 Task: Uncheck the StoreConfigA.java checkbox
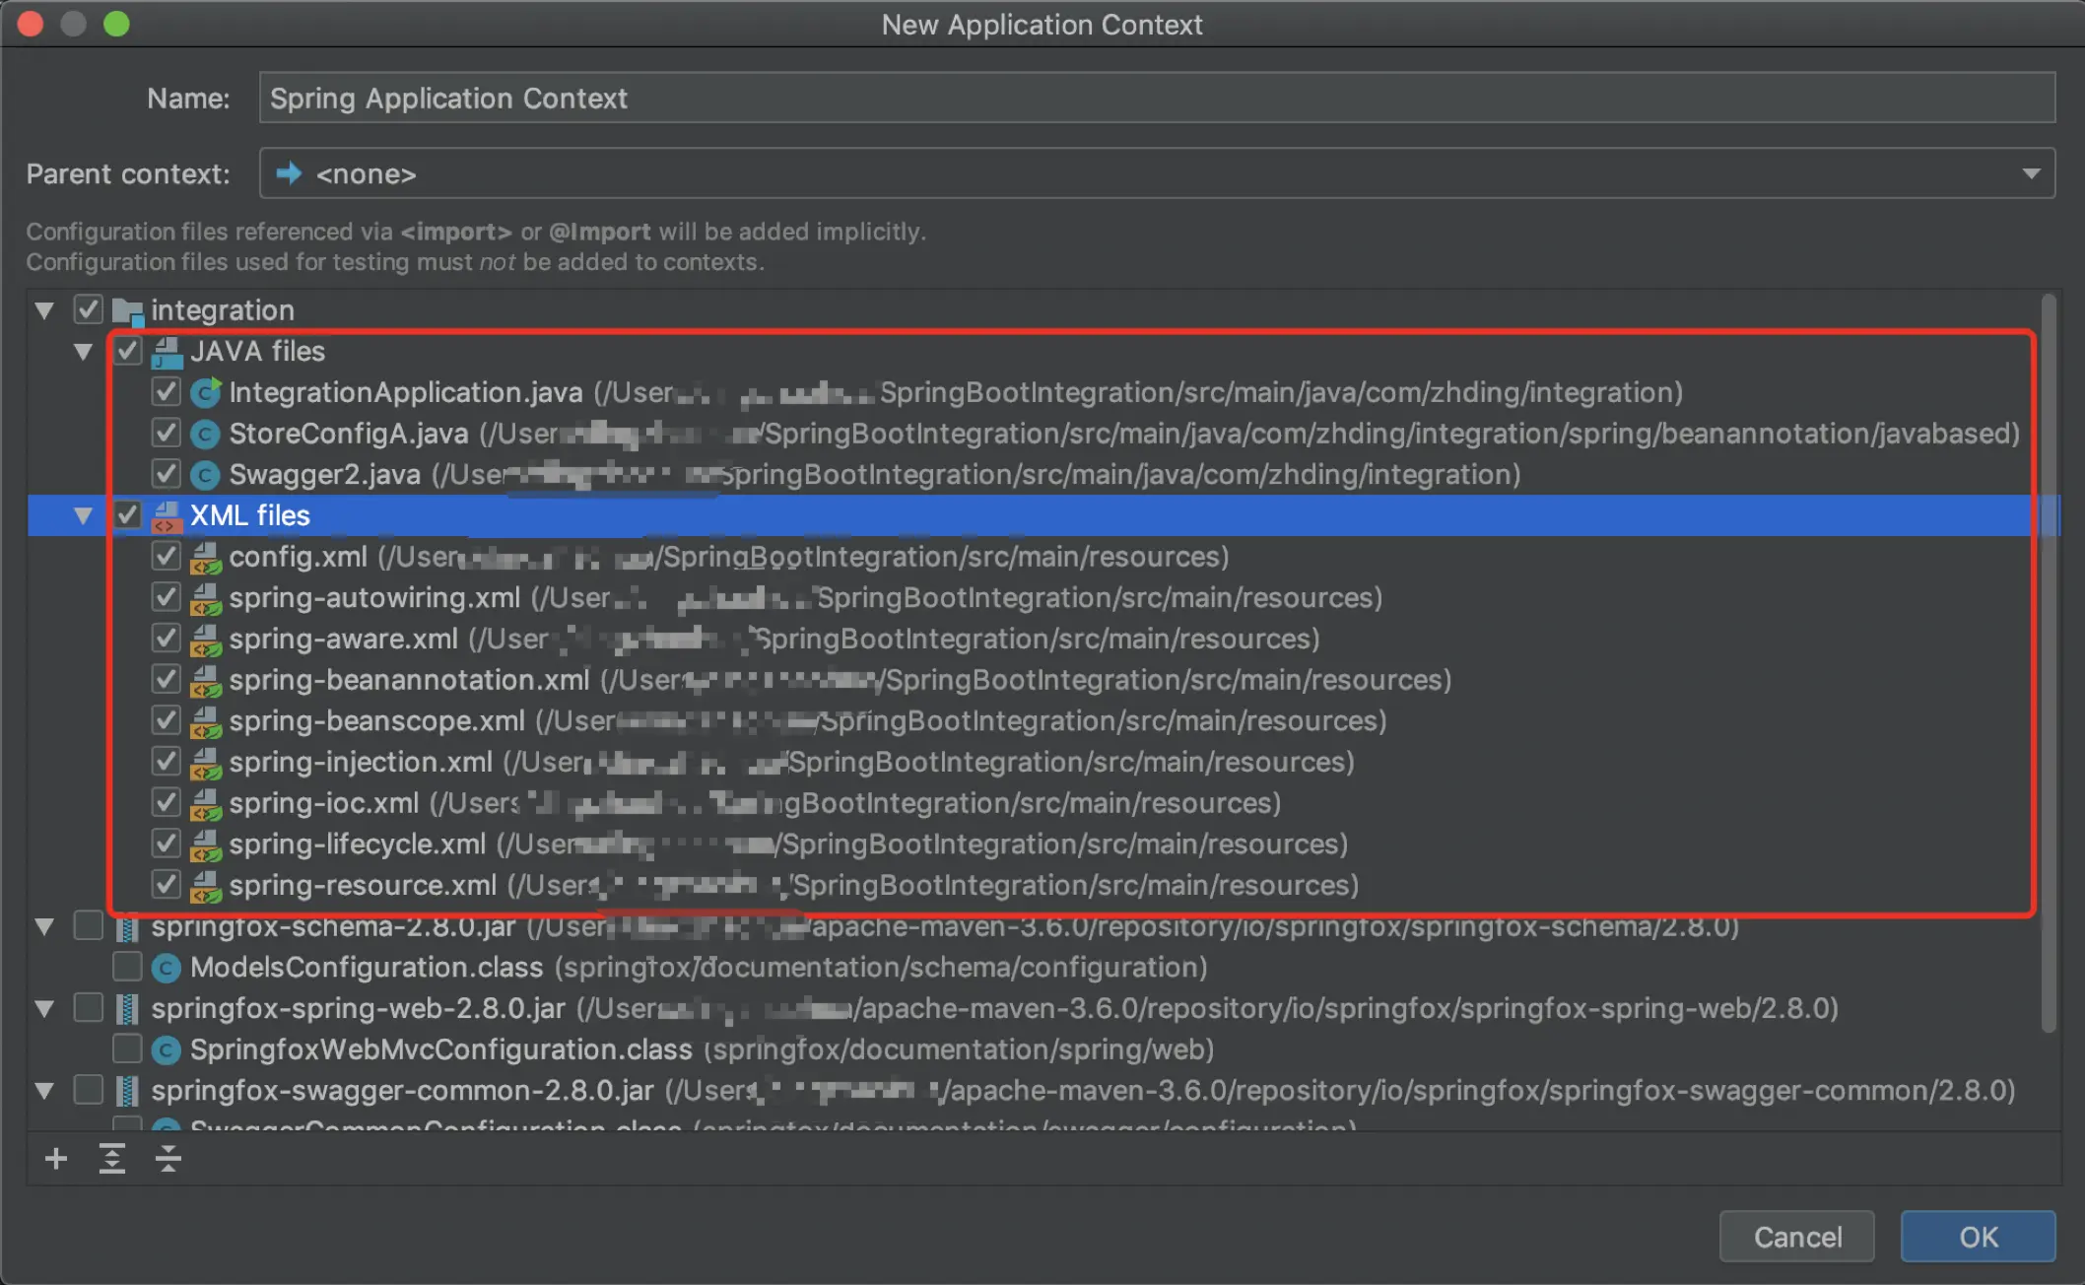pyautogui.click(x=166, y=434)
